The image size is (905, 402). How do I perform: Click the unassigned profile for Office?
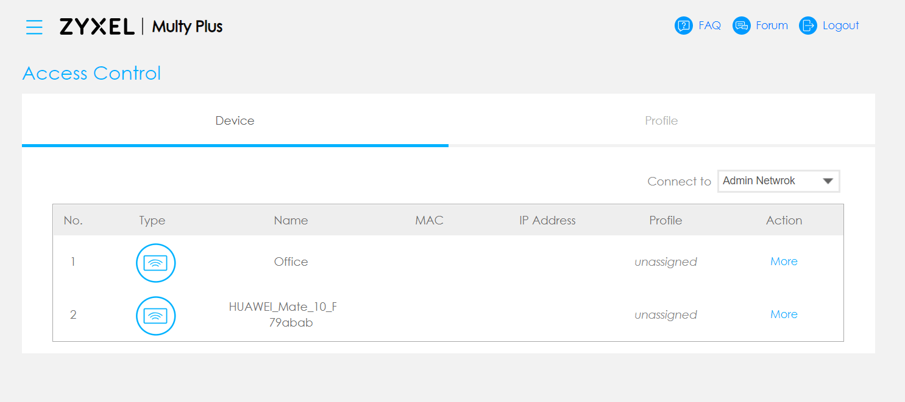pyautogui.click(x=665, y=262)
